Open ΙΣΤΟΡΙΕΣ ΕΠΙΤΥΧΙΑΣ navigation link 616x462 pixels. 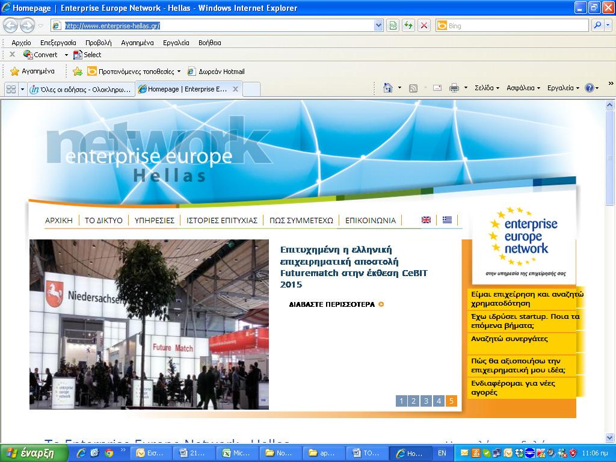pos(222,220)
